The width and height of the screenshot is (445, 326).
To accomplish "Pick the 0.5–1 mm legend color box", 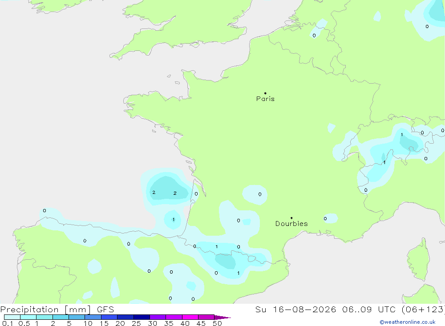I will point(28,317).
